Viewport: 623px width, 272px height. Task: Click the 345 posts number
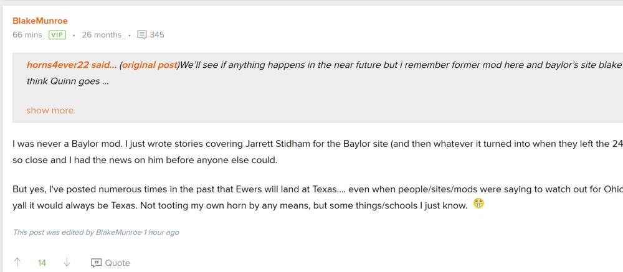(157, 35)
